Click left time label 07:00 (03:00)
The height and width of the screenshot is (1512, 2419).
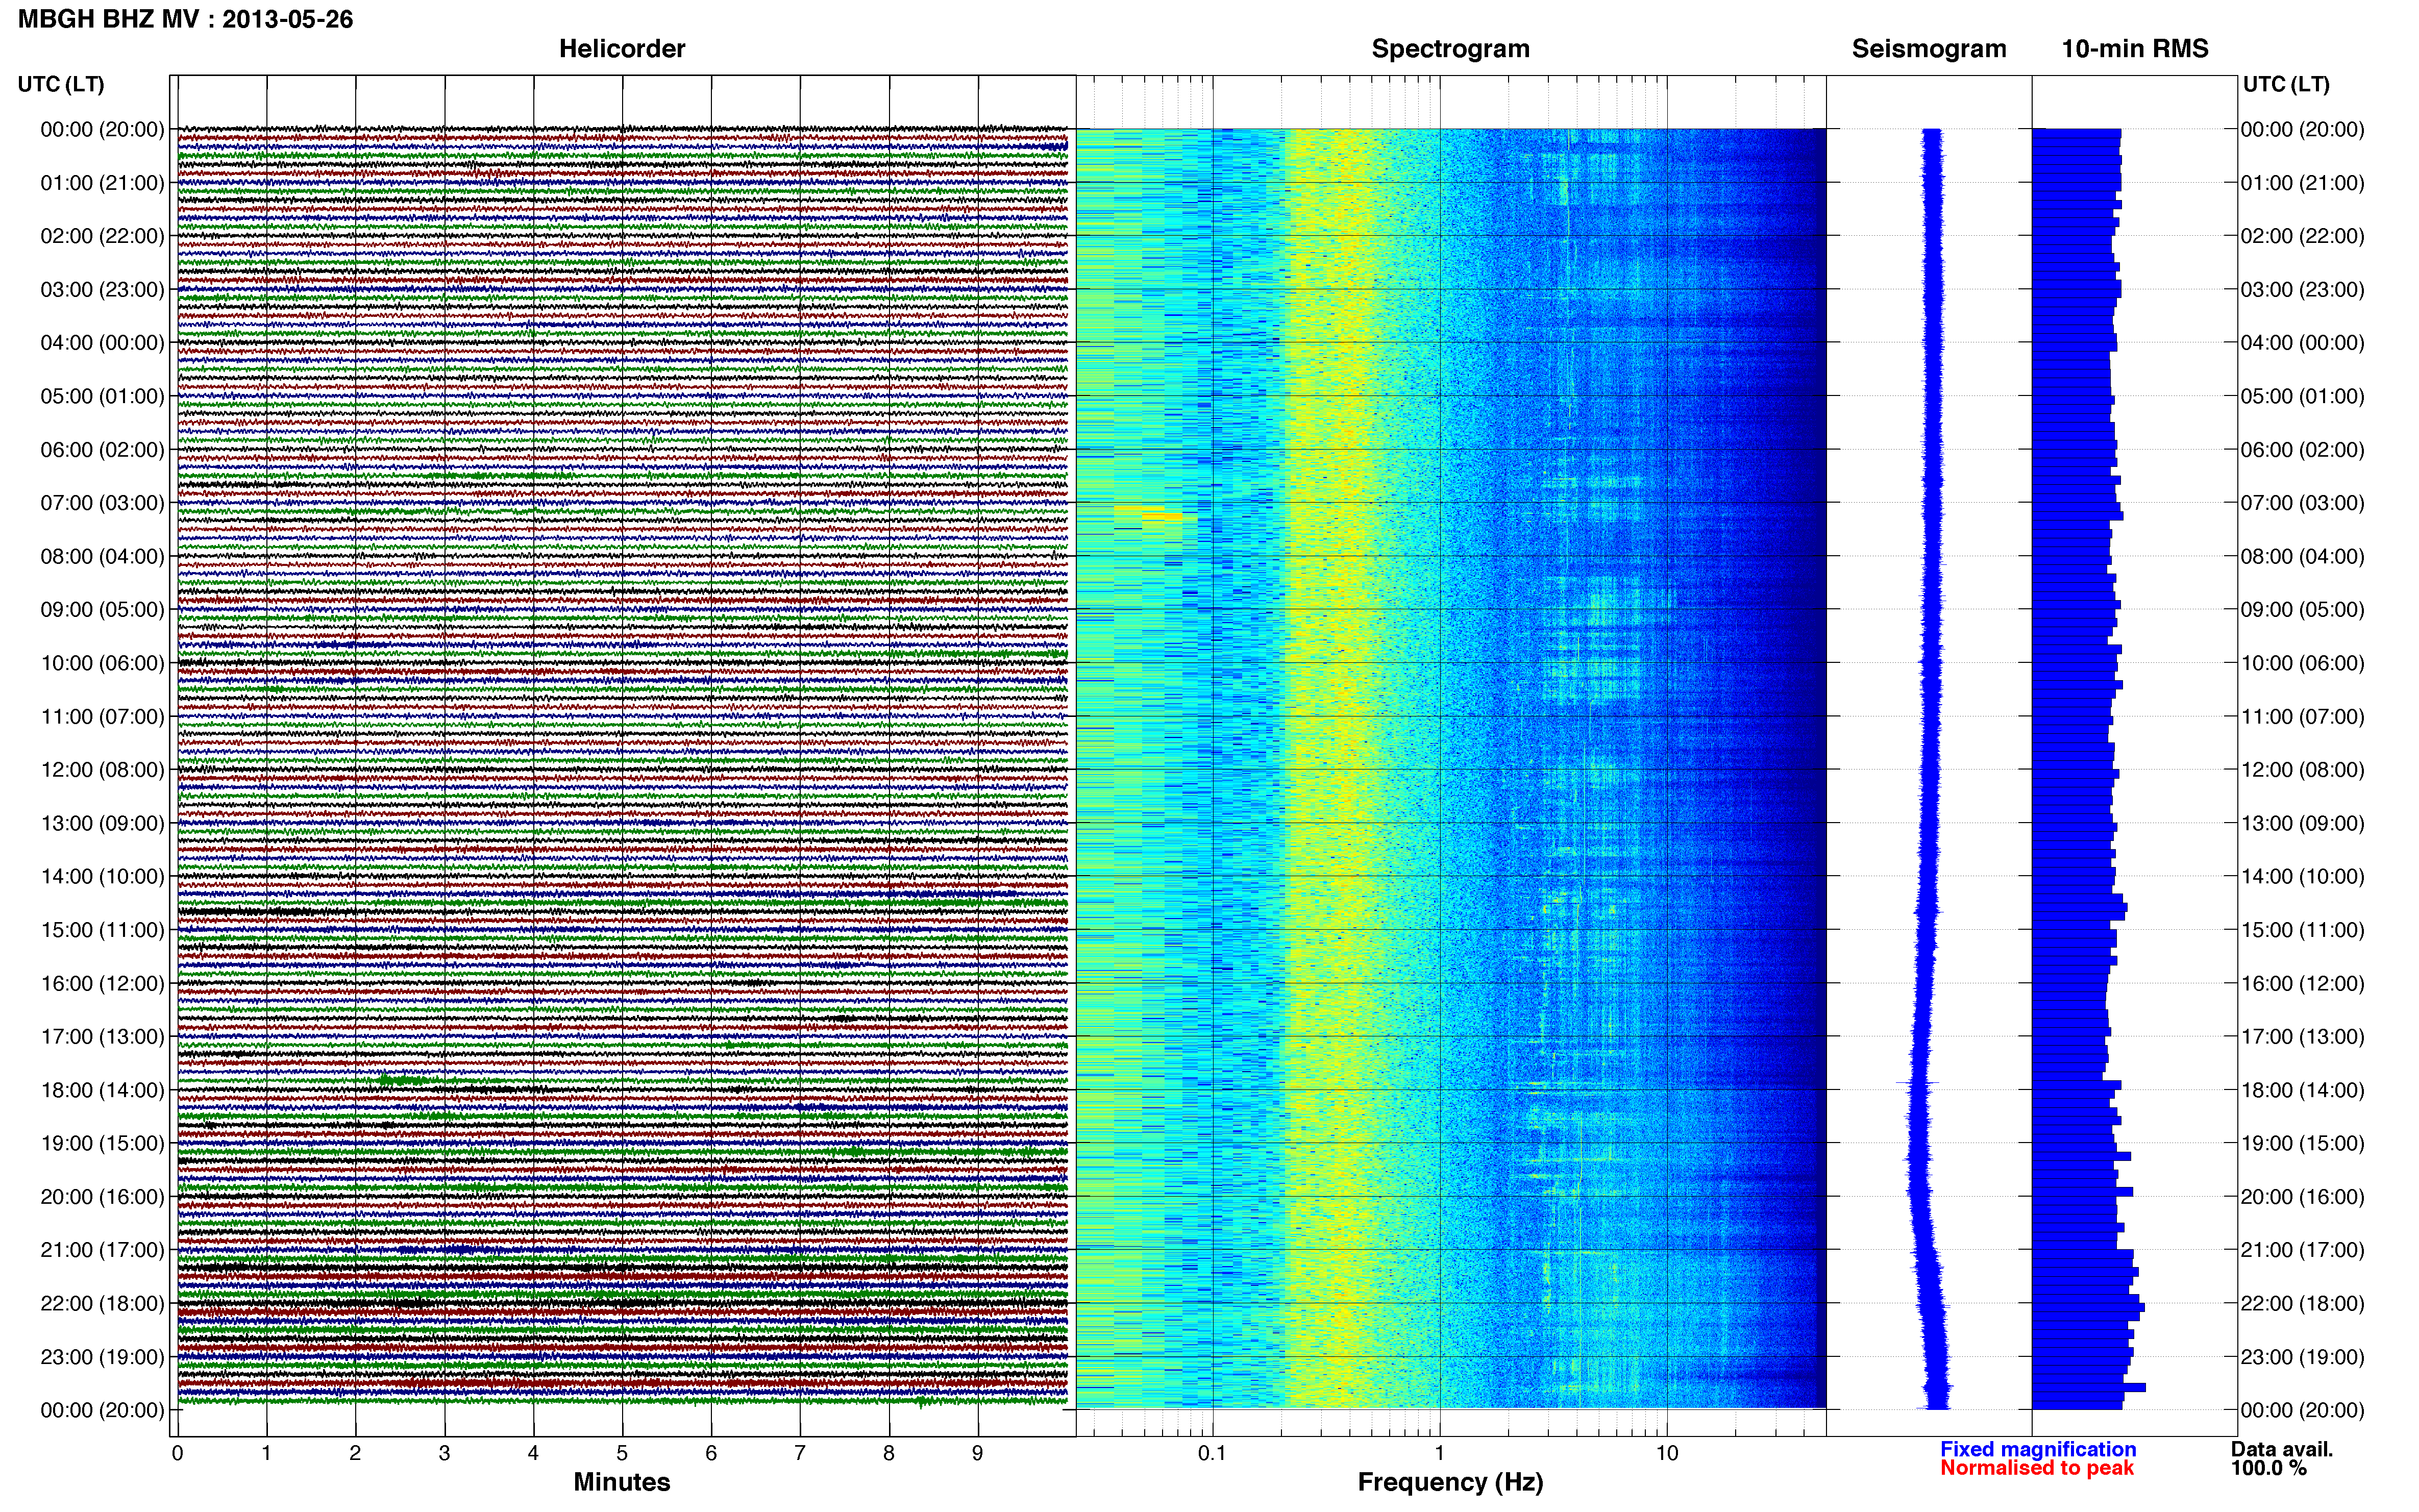(x=102, y=503)
